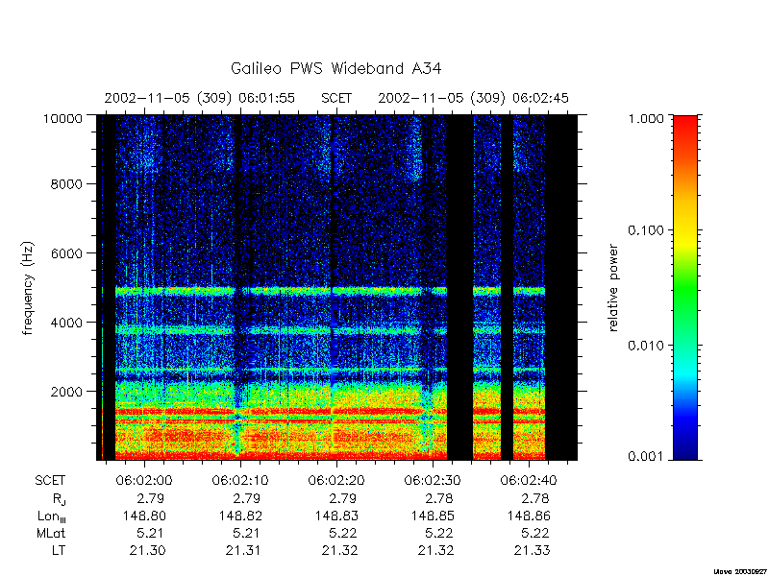Click the "06:02:20" time tick label
769x576 pixels.
tap(336, 481)
